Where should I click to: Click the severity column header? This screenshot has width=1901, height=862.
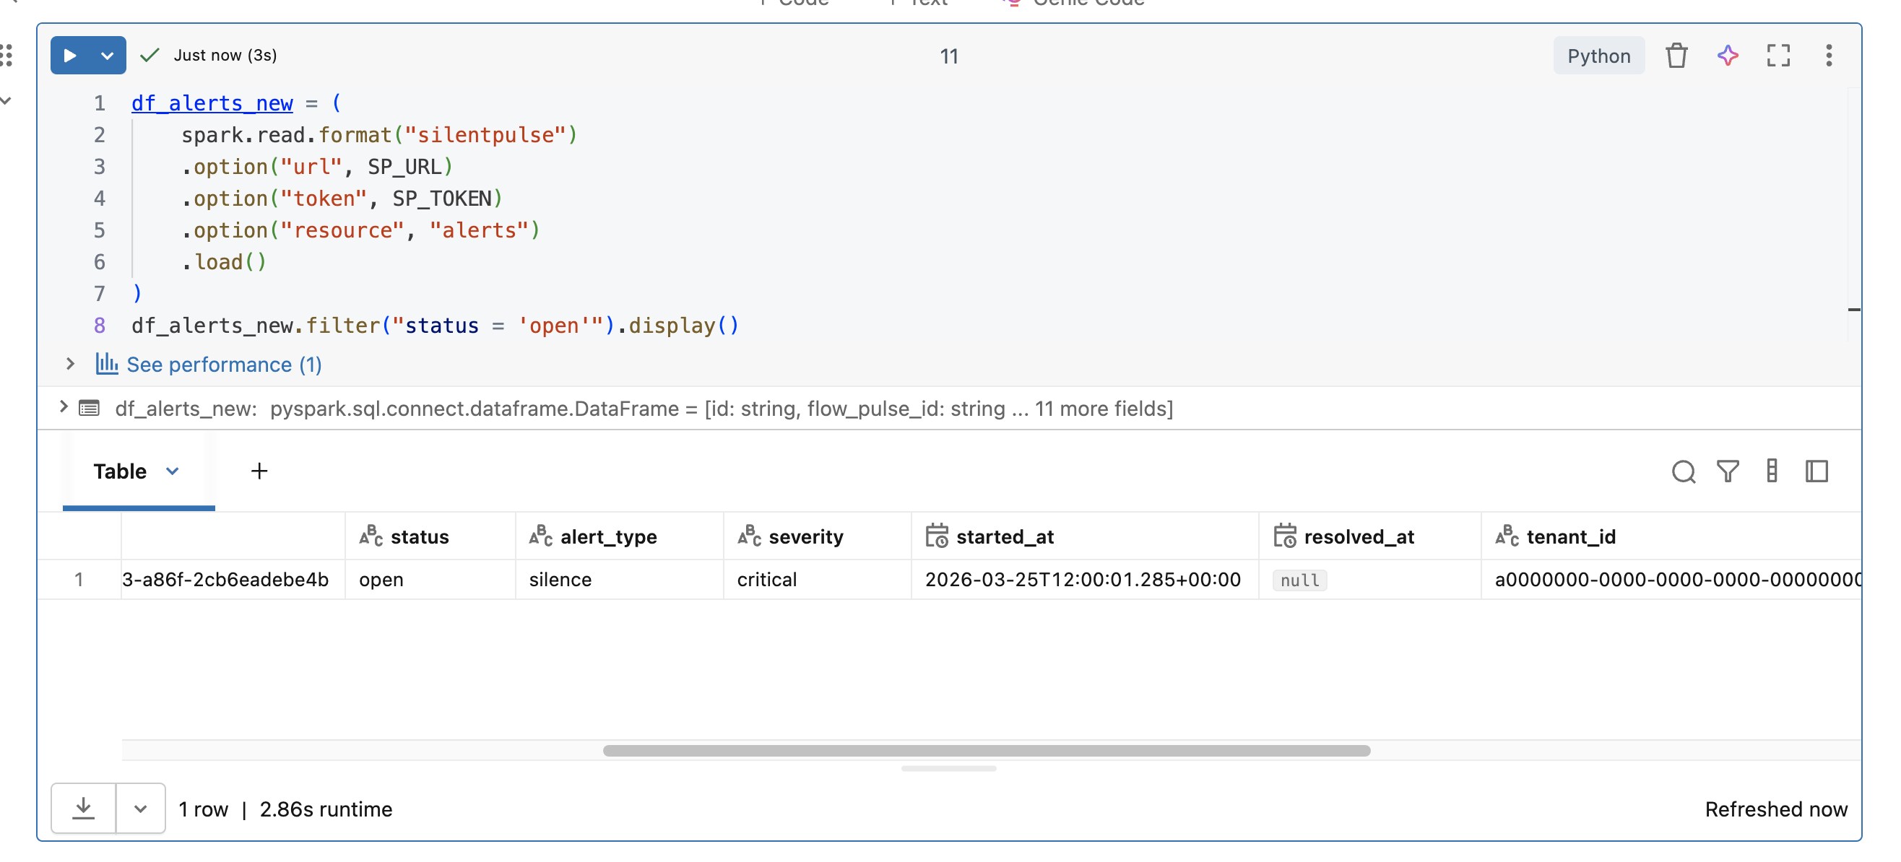coord(817,537)
